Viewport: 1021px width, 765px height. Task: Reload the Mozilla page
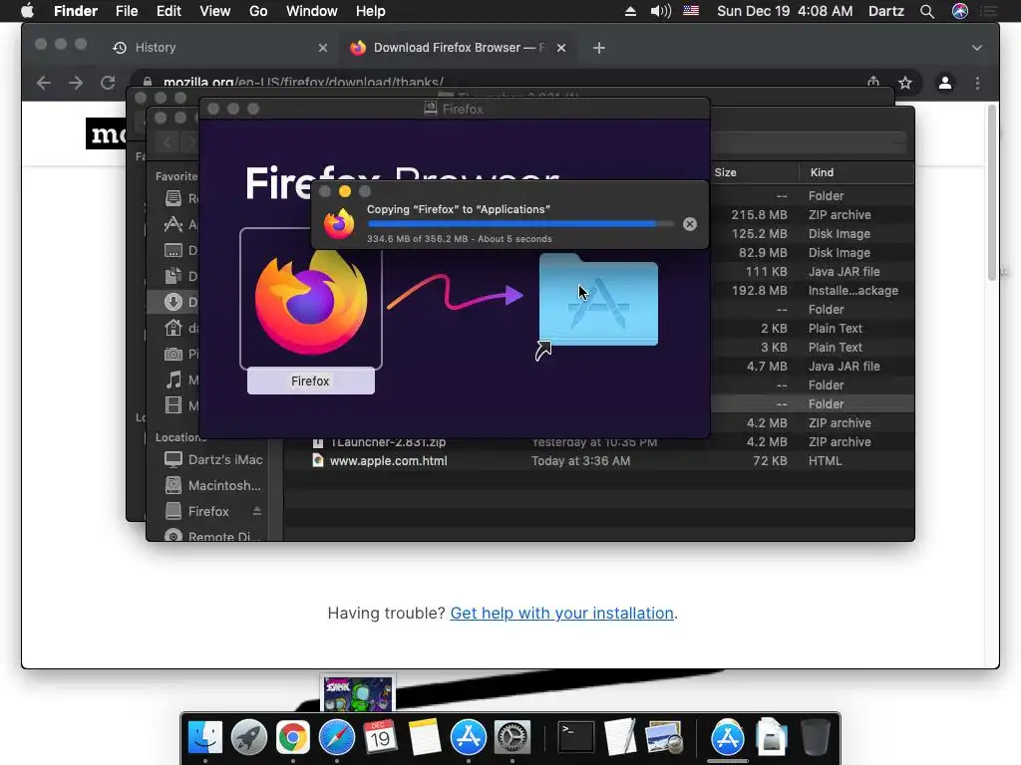(108, 83)
